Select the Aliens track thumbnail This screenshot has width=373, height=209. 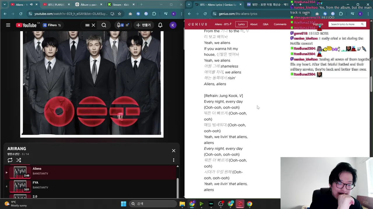20,172
